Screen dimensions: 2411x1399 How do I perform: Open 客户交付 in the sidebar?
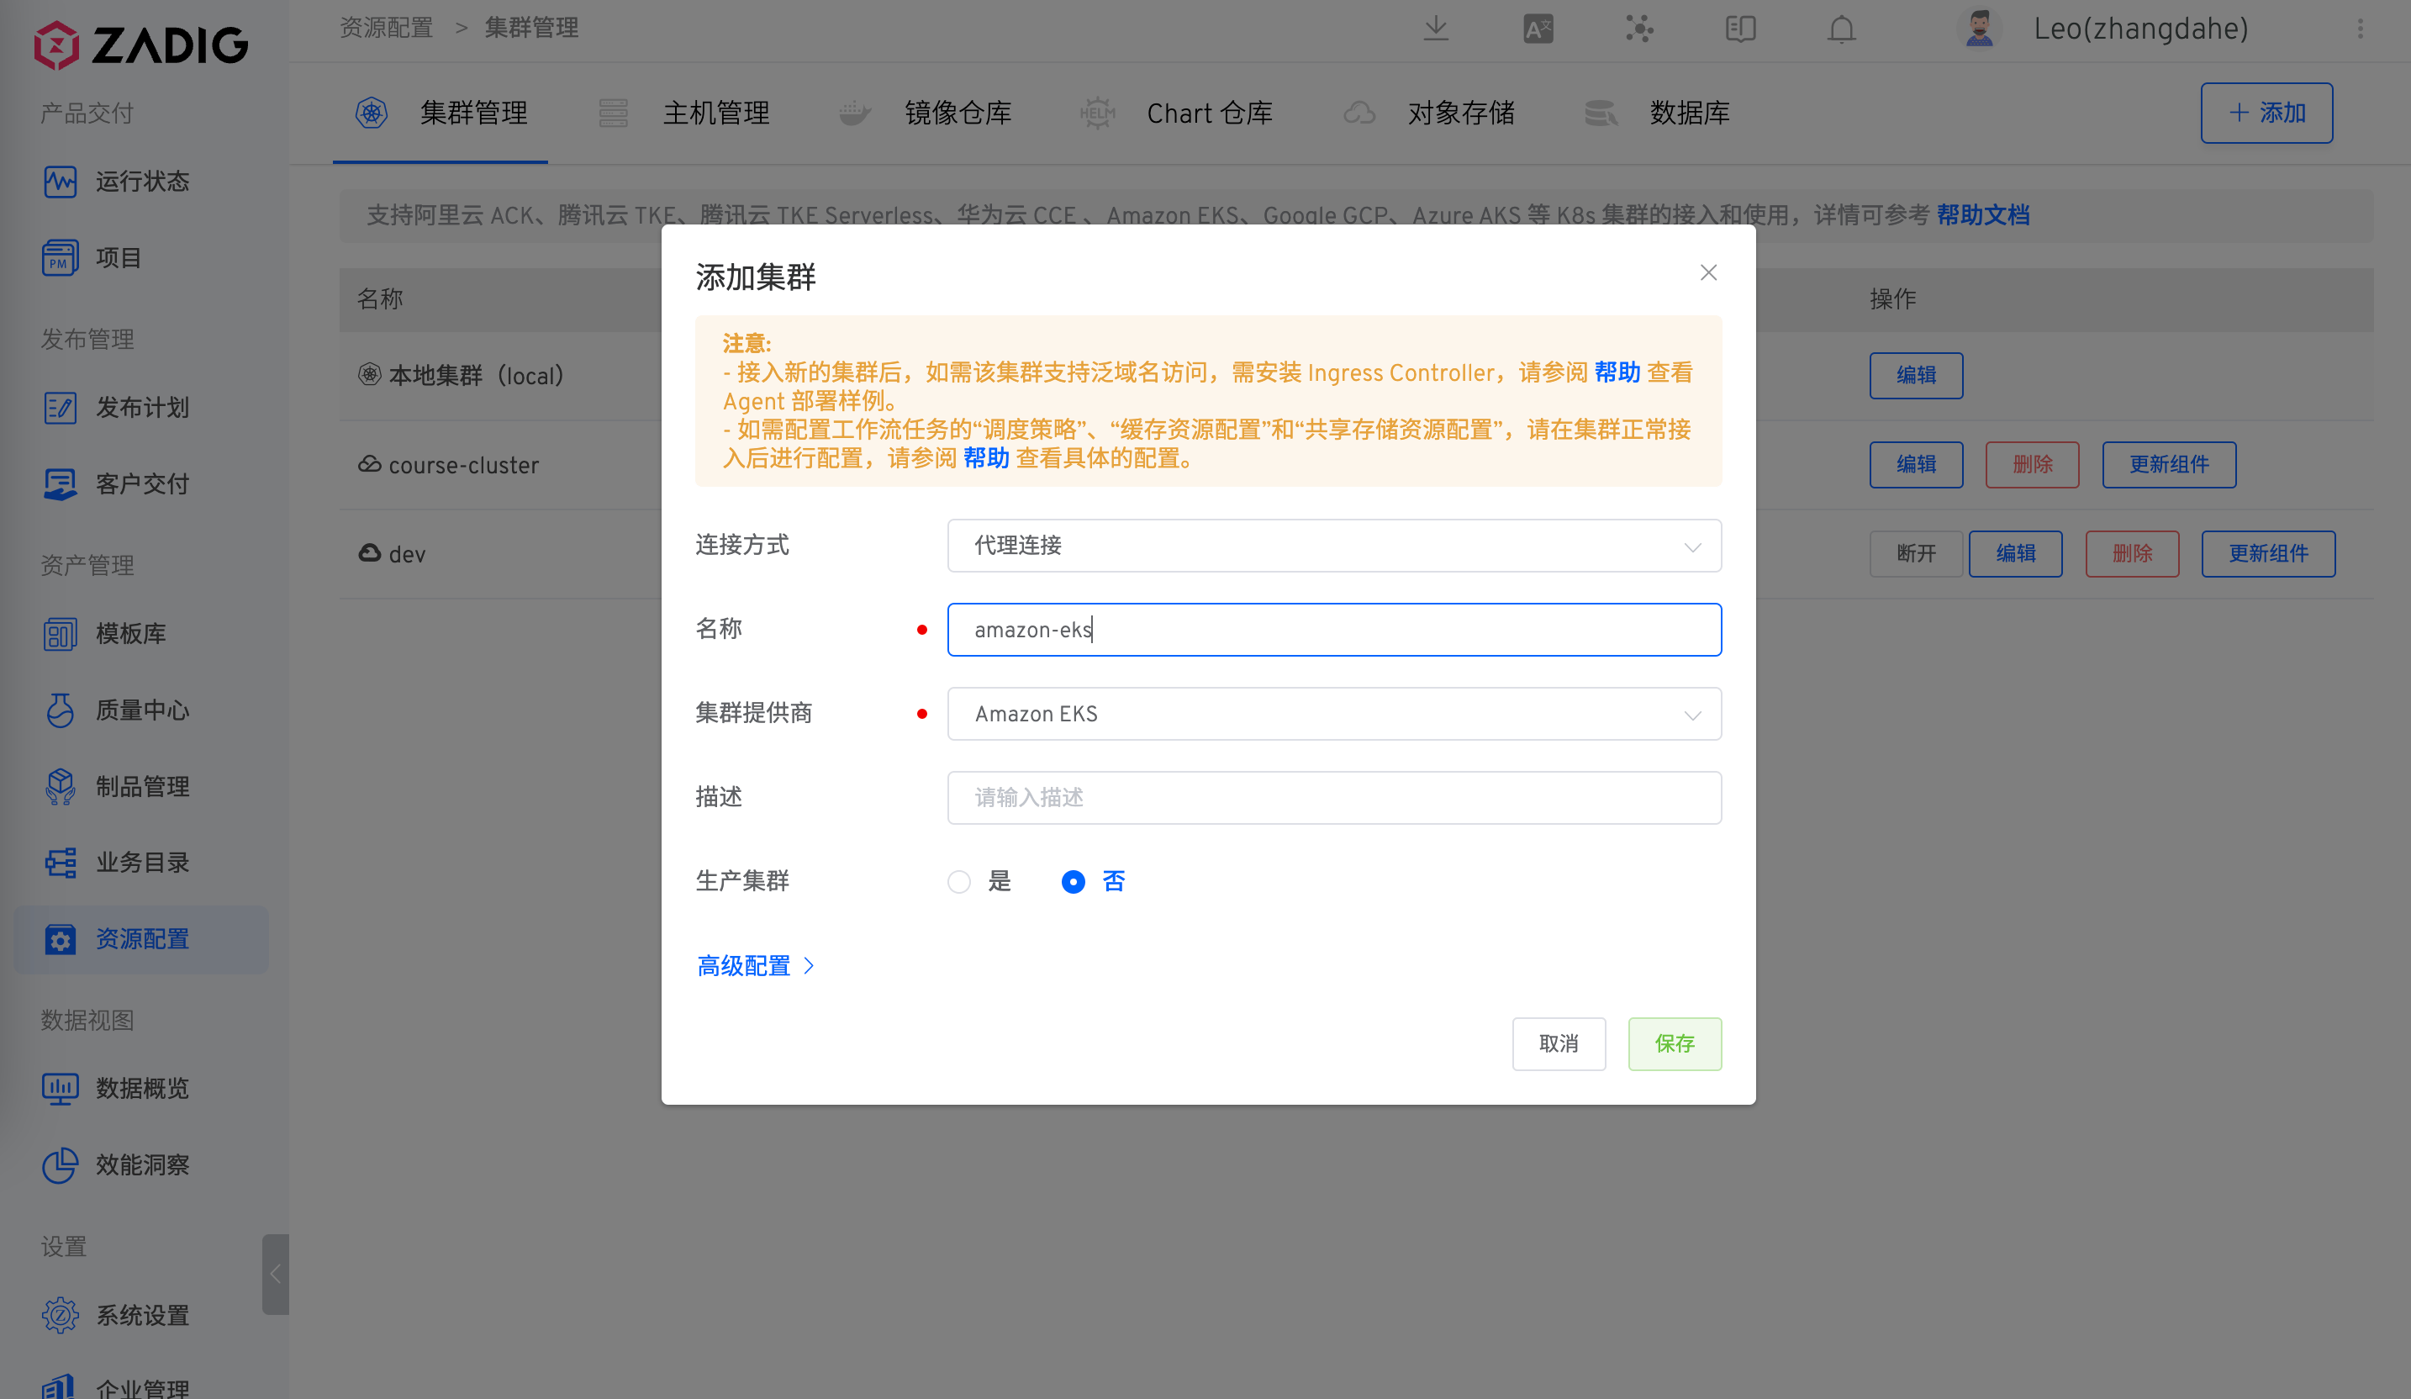point(116,484)
